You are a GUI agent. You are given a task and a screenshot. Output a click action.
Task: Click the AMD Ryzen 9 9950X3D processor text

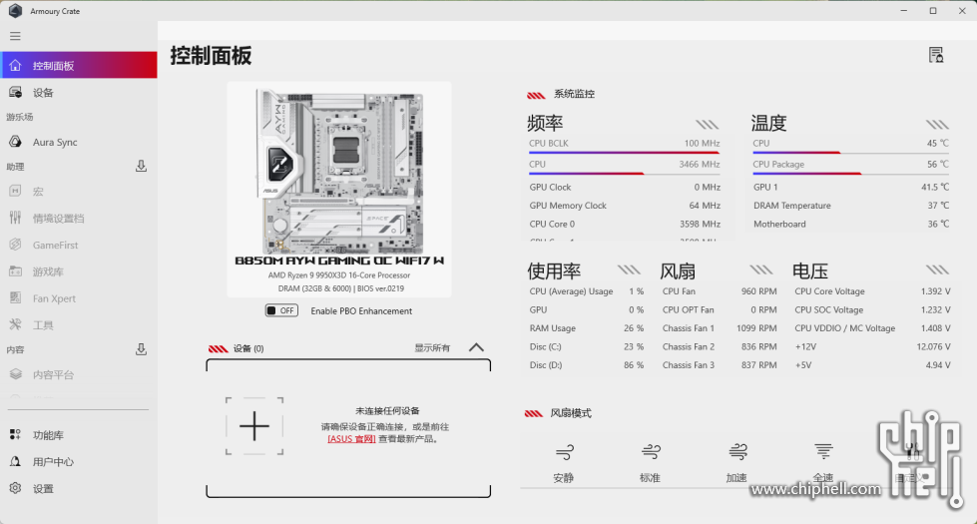pos(339,274)
